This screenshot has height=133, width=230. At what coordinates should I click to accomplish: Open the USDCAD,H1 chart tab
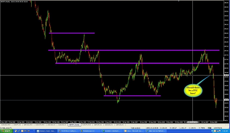point(52,125)
